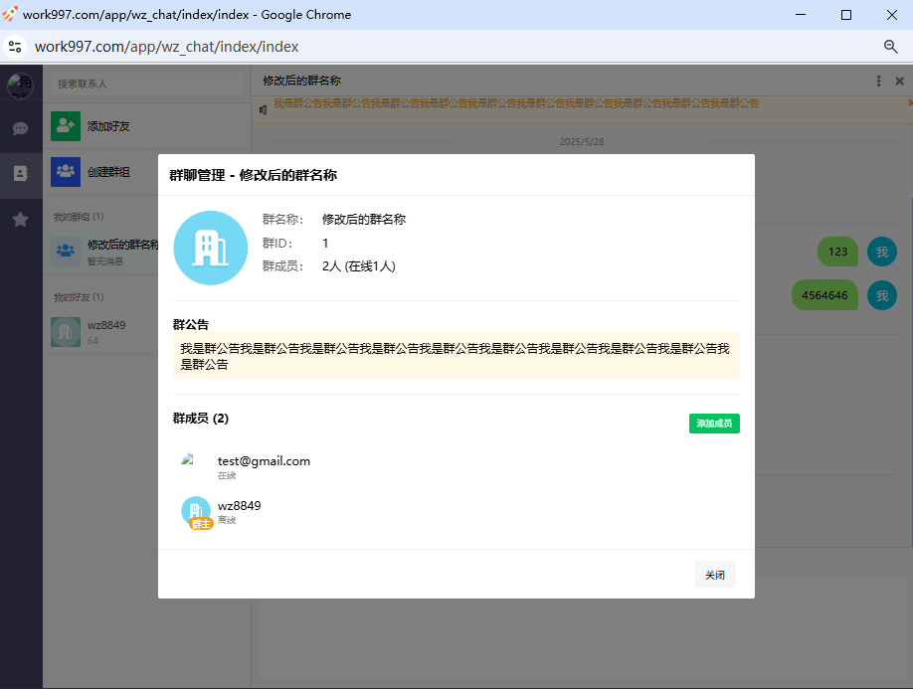Click 我 avatar beside 4564646 message
Viewport: 913px width, 689px height.
pos(882,295)
